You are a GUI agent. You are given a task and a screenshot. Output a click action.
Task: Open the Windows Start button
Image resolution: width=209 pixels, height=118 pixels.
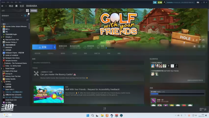pyautogui.click(x=88, y=115)
